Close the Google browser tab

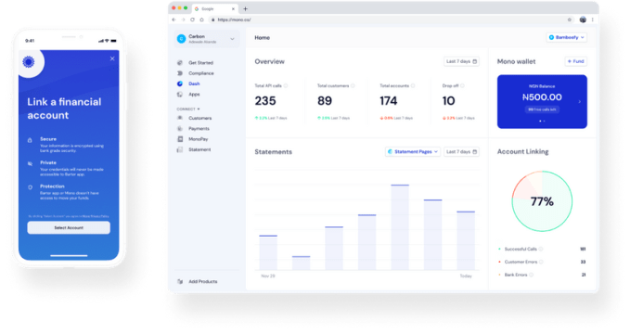point(233,9)
